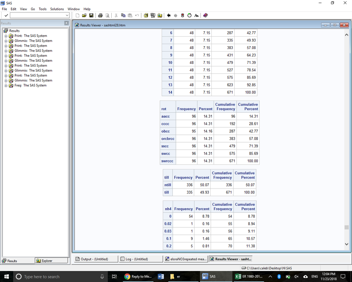Image resolution: width=352 pixels, height=282 pixels.
Task: Click the Results Viewer scrollbar thumb
Action: pos(346,227)
